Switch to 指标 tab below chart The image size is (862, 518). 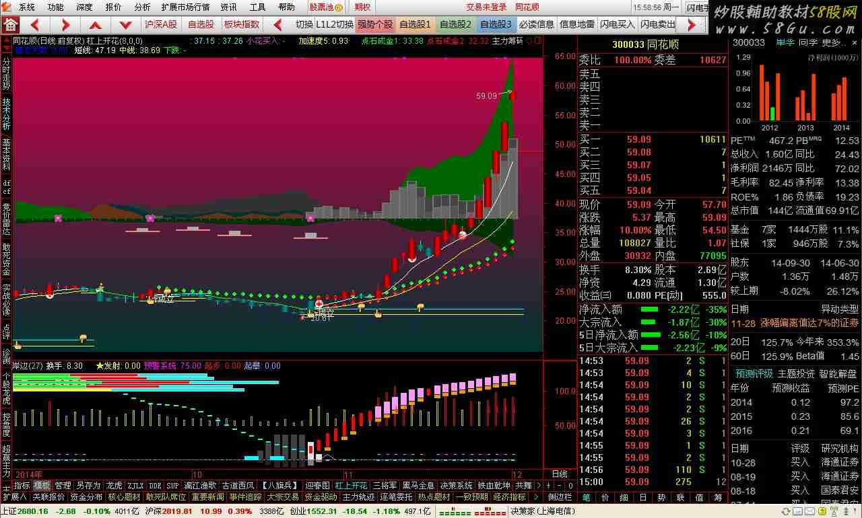pyautogui.click(x=22, y=485)
